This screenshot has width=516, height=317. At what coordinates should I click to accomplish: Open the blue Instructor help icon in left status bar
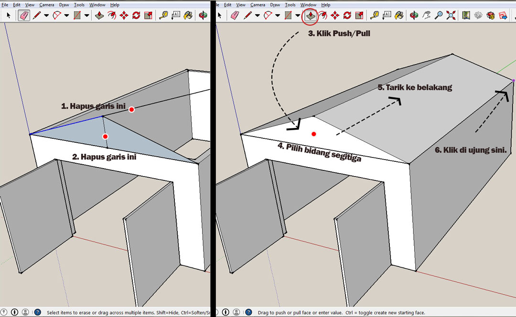(38, 312)
